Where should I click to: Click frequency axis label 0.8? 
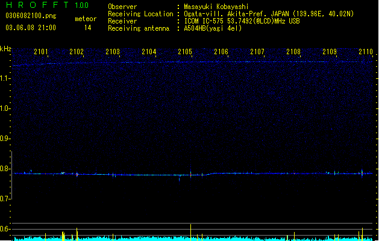pos(4,169)
